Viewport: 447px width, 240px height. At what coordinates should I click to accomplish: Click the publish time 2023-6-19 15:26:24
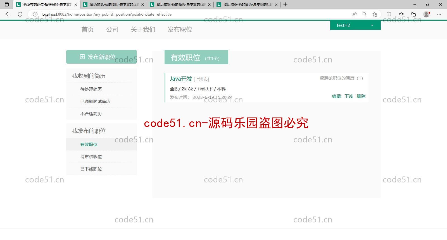[x=212, y=97]
